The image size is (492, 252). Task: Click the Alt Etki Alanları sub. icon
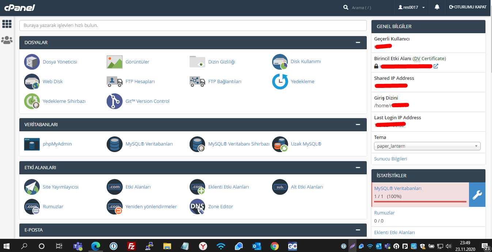[280, 187]
